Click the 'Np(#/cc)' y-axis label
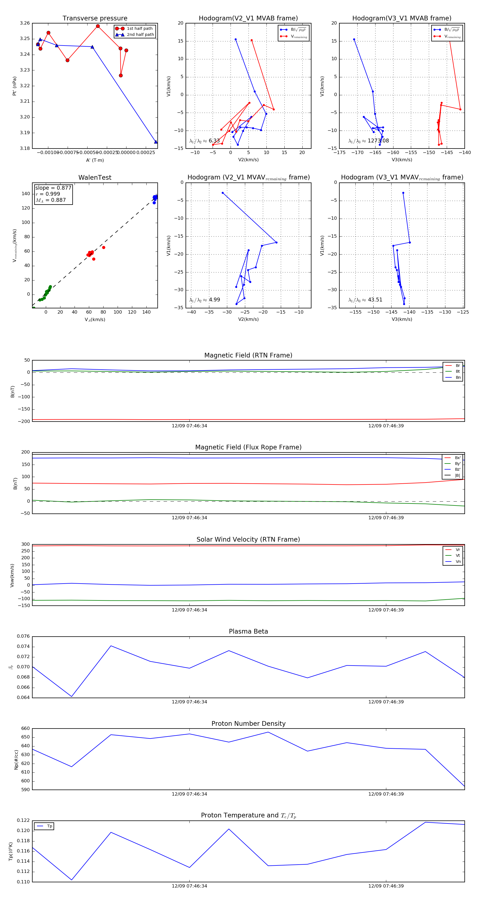Viewport: 497px width, 911px height. 16,760
